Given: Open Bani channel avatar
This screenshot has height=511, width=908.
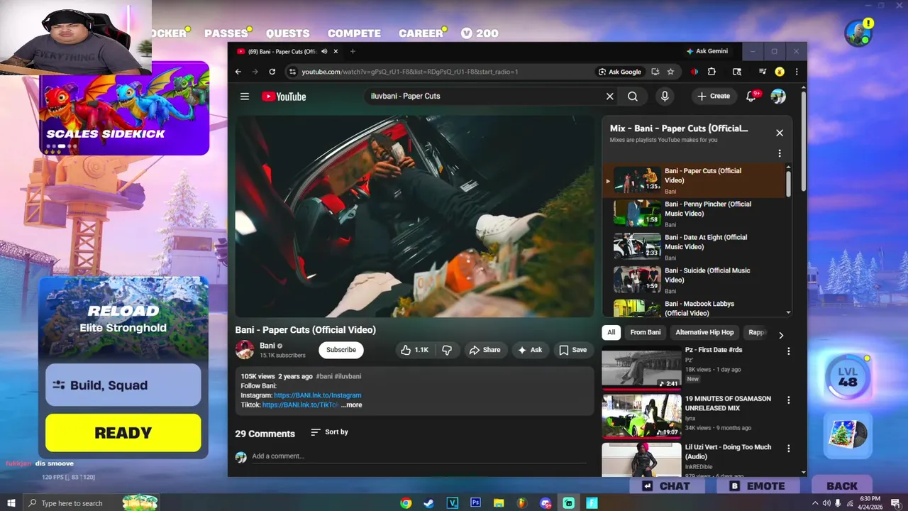Looking at the screenshot, I should (245, 350).
